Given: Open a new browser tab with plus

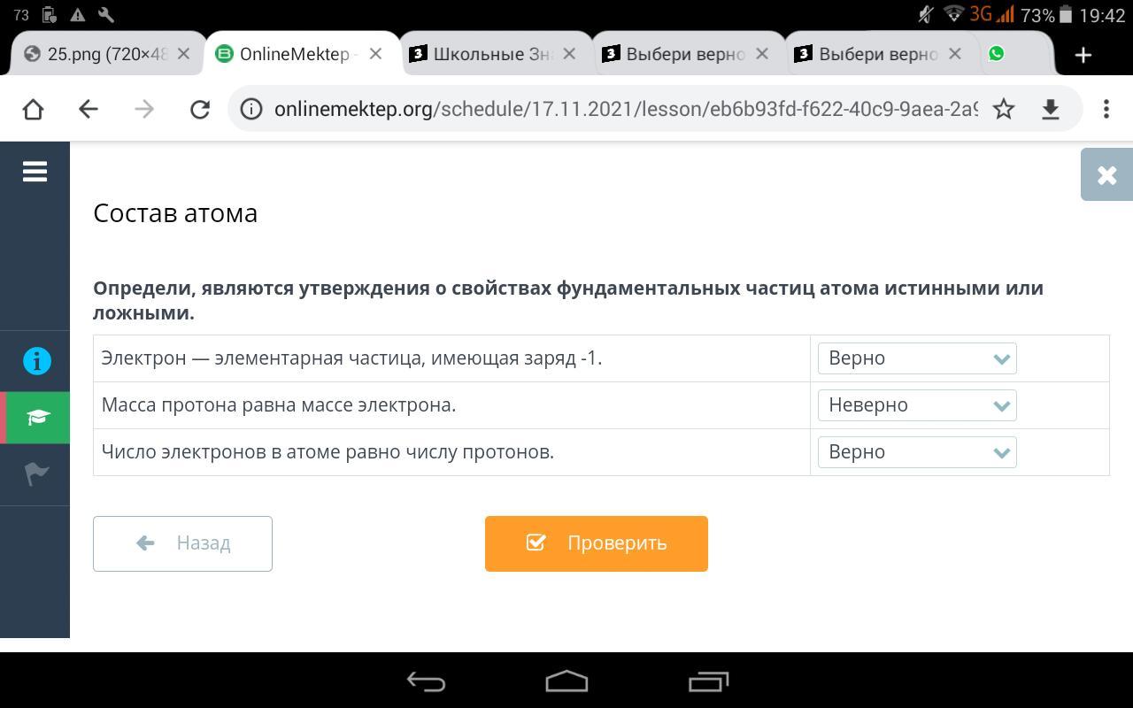Looking at the screenshot, I should click(x=1083, y=55).
